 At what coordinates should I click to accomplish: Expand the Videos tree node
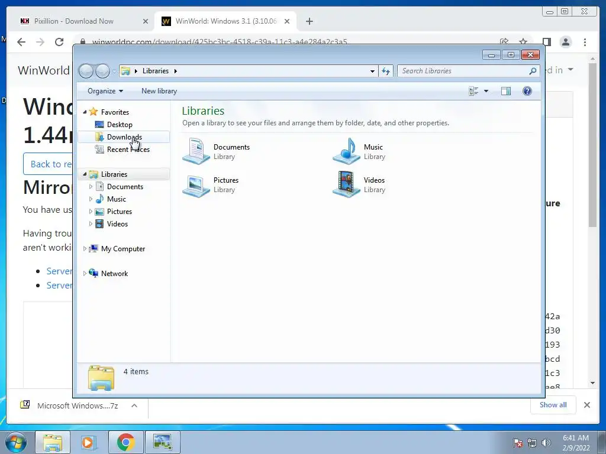91,223
